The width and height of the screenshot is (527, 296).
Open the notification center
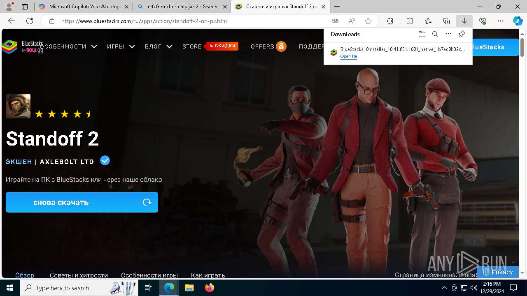(513, 288)
